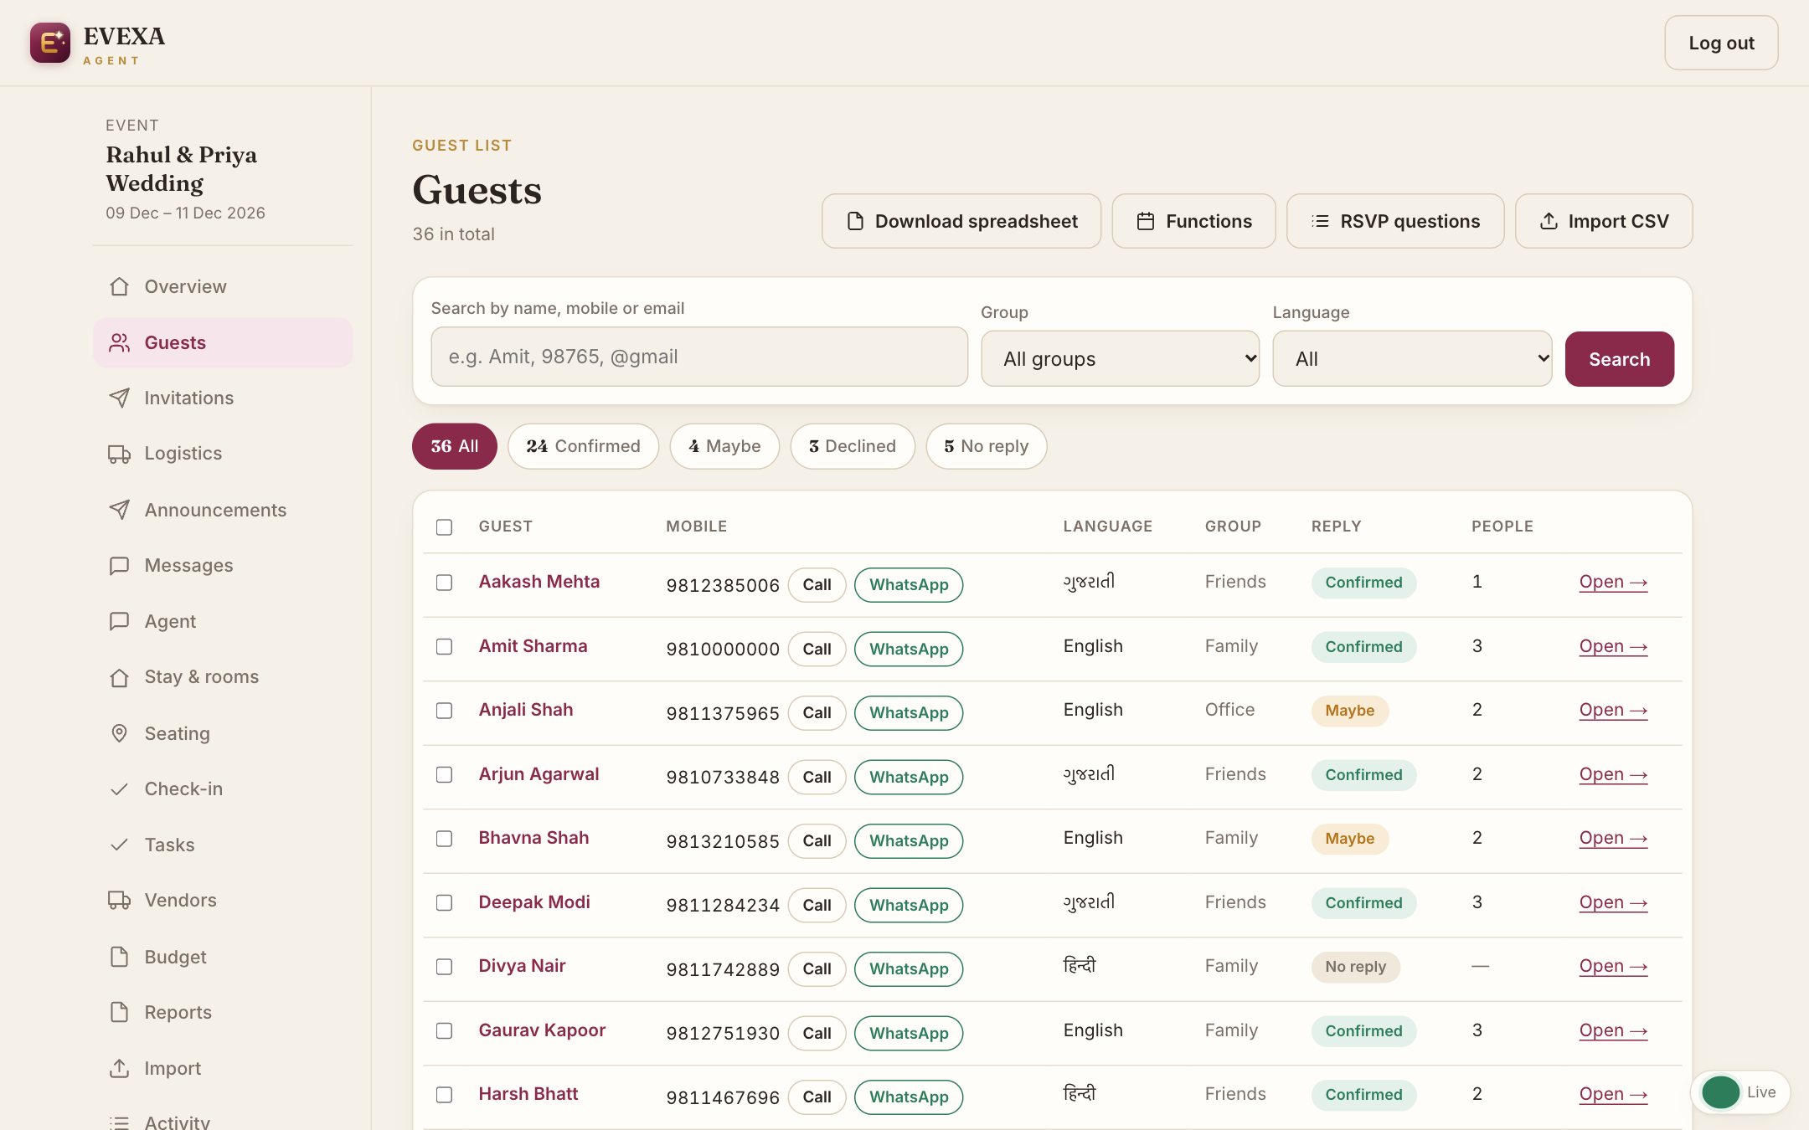The height and width of the screenshot is (1130, 1809).
Task: Go to Invitations in sidebar
Action: click(x=223, y=398)
